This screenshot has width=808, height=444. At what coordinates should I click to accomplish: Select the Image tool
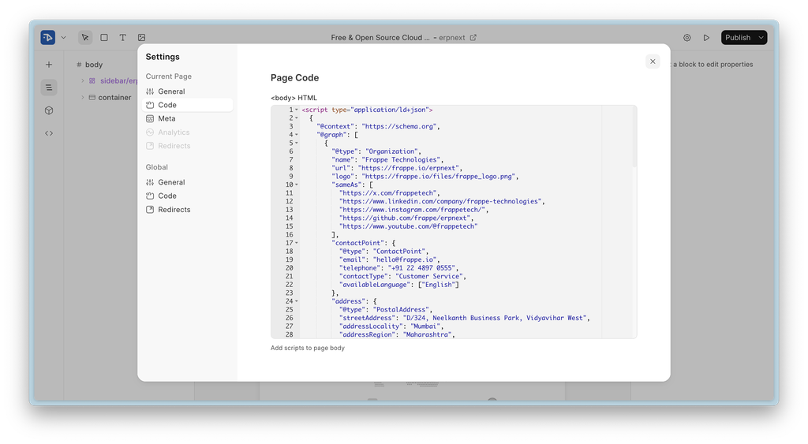pos(141,37)
